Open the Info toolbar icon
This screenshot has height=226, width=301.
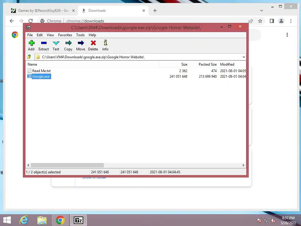click(x=106, y=42)
